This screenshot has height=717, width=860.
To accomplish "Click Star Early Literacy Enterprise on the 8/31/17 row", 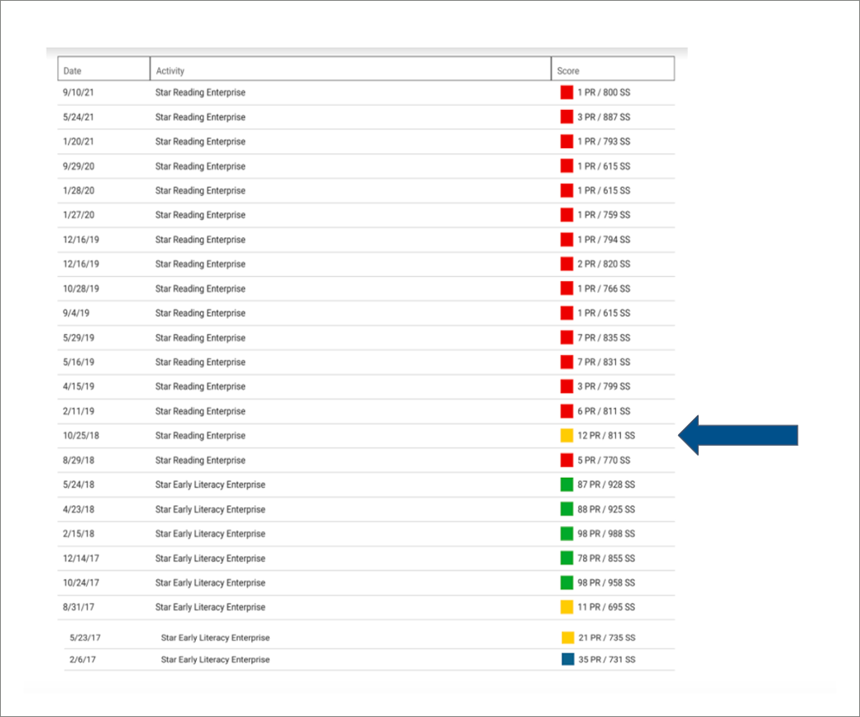I will tap(210, 607).
